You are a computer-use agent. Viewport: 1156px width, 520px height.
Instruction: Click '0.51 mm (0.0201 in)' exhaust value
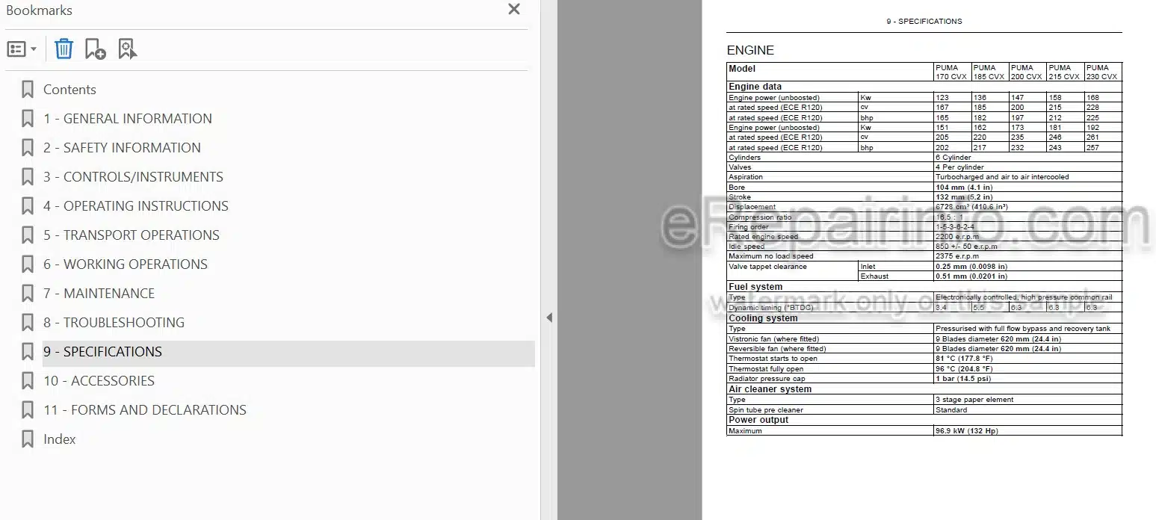pyautogui.click(x=971, y=276)
